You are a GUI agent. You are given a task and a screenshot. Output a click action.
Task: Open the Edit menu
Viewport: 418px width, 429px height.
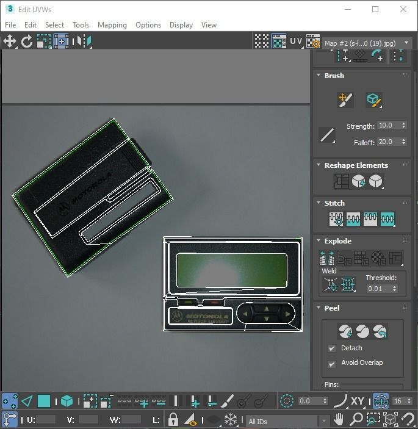(x=31, y=25)
